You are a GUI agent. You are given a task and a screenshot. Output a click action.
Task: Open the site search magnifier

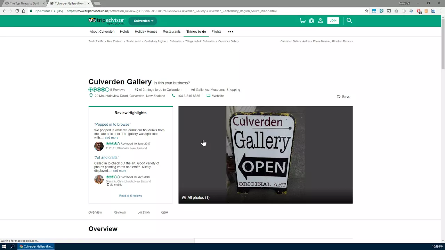pos(349,20)
